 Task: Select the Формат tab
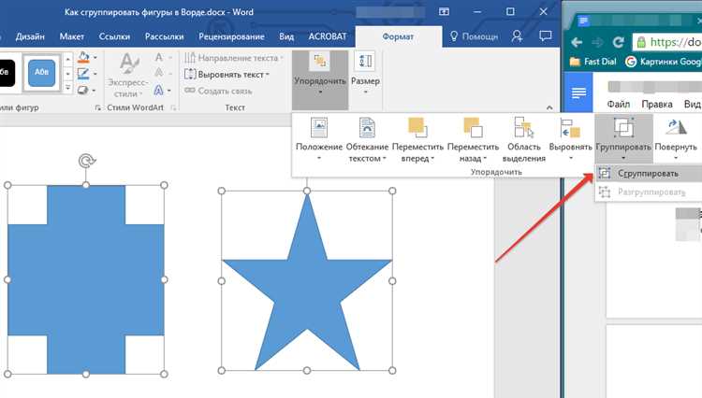398,36
